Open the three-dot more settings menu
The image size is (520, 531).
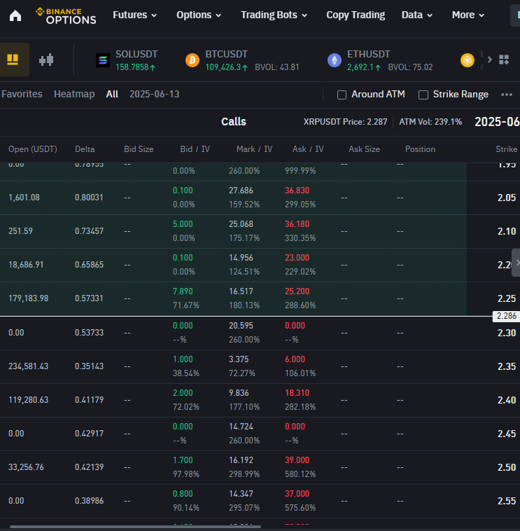click(x=507, y=95)
